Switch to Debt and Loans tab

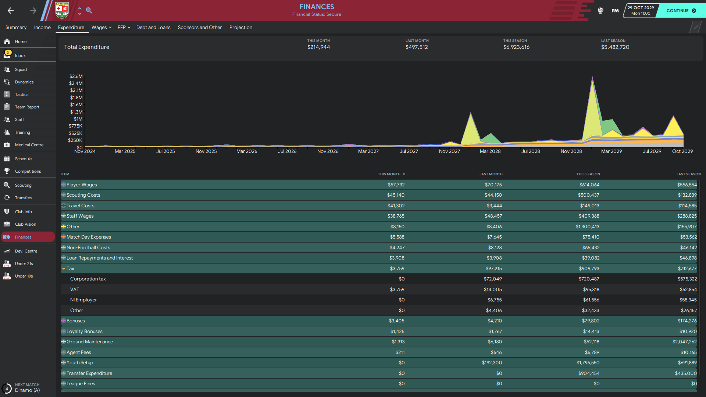[x=153, y=27]
